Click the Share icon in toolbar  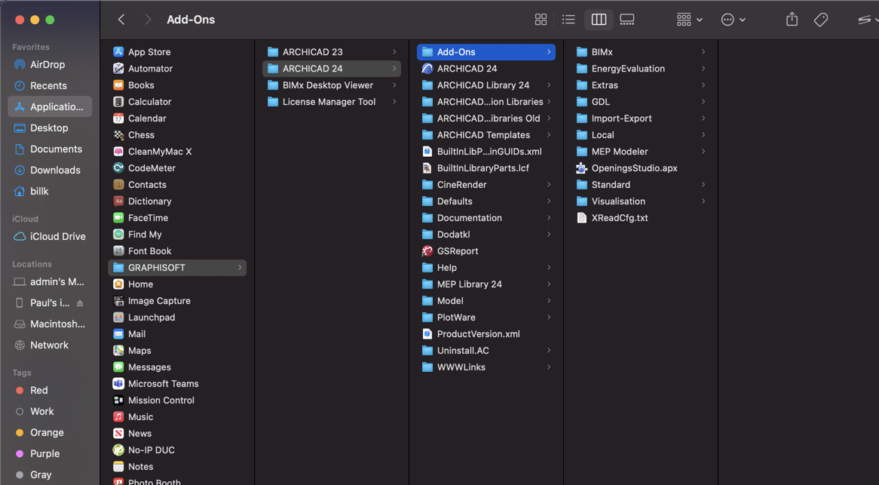pos(792,20)
